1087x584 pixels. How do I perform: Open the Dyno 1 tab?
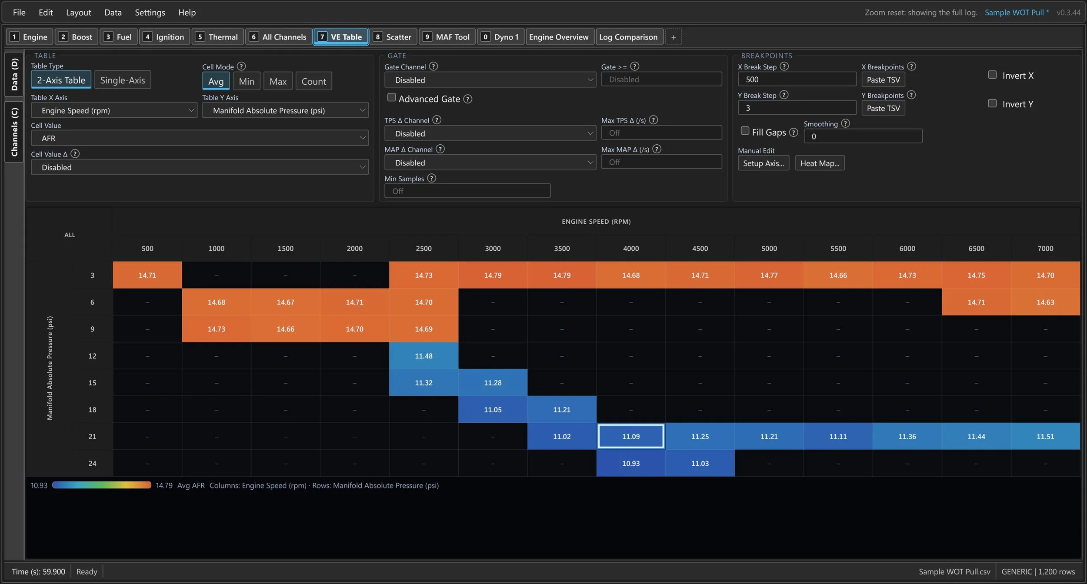point(501,37)
